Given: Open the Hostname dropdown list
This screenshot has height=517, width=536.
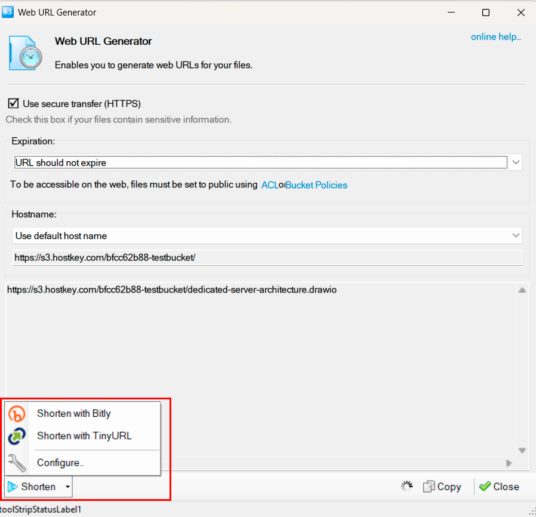Looking at the screenshot, I should [516, 236].
